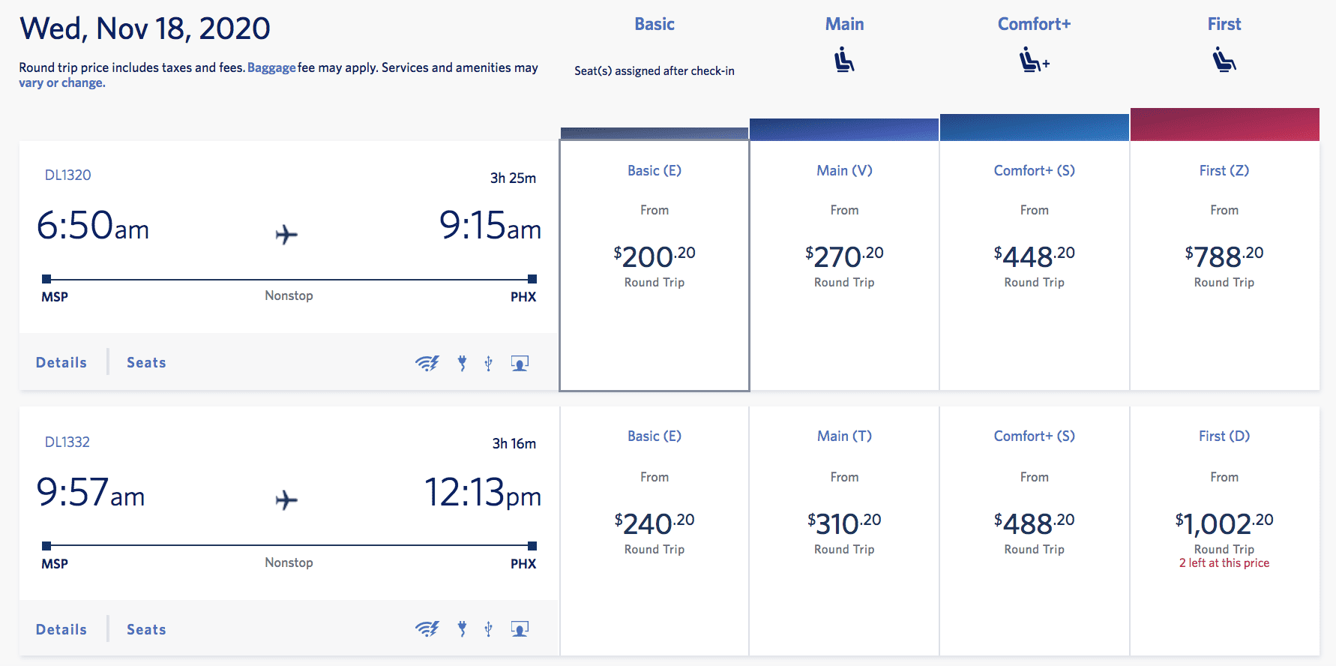This screenshot has width=1336, height=666.
Task: Click the personal video screen icon for DL1320
Action: (x=520, y=363)
